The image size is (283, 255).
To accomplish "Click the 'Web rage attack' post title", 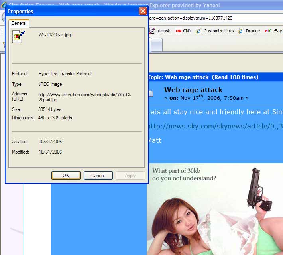I will [x=193, y=90].
